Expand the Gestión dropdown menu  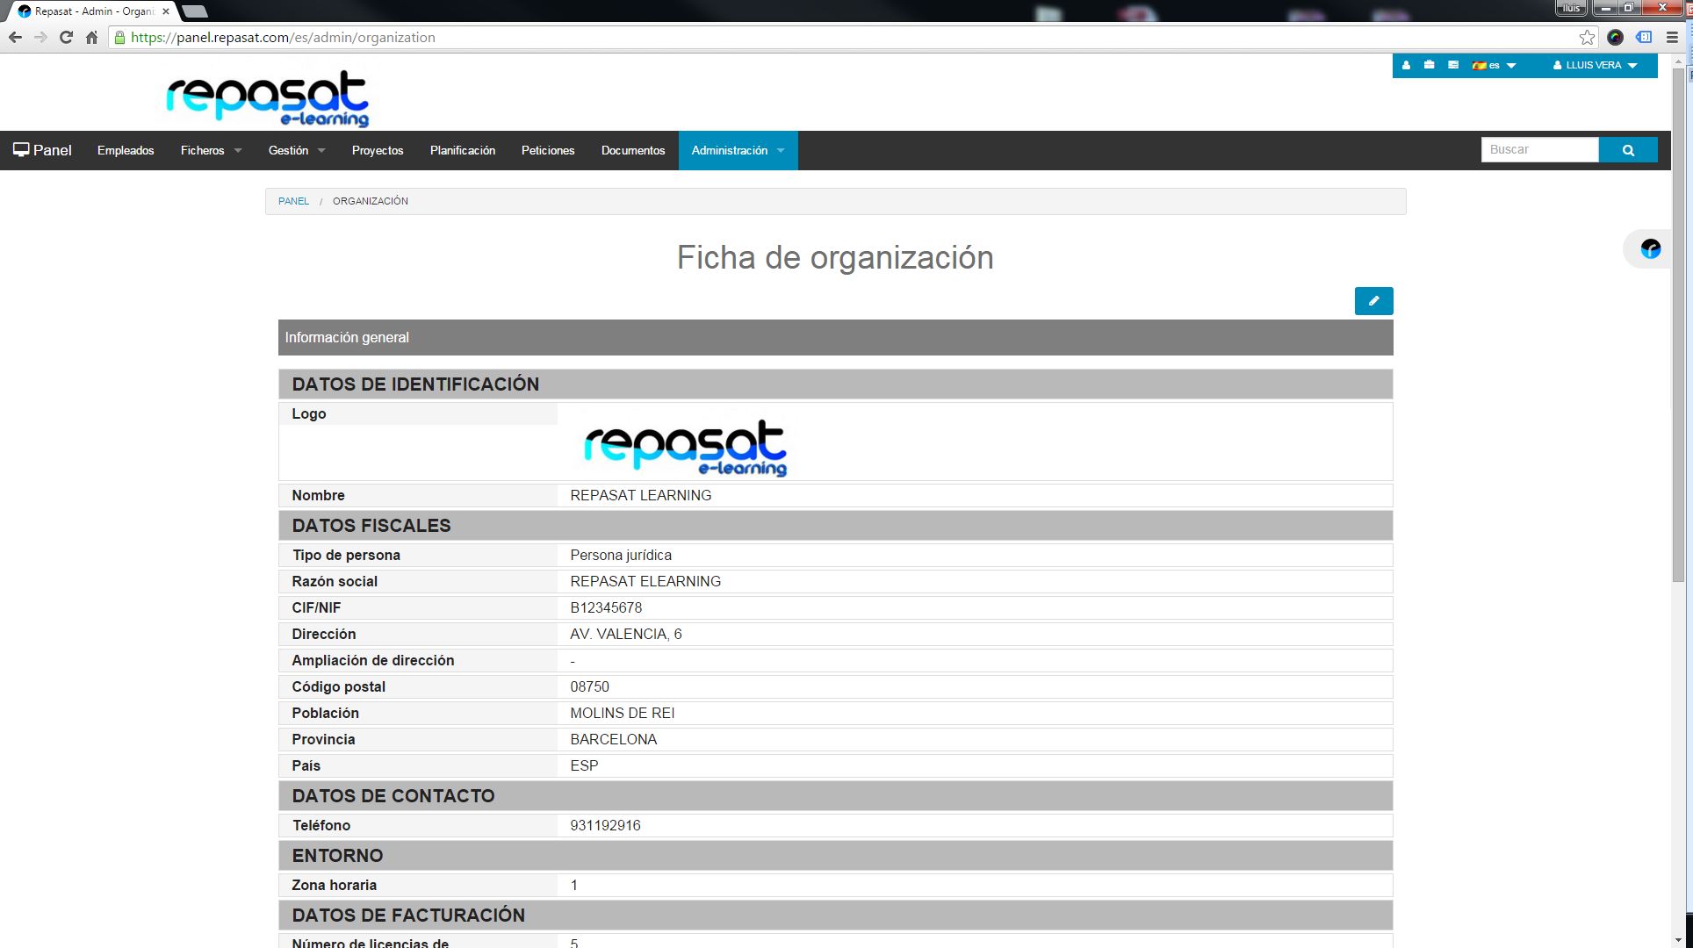[x=297, y=150]
